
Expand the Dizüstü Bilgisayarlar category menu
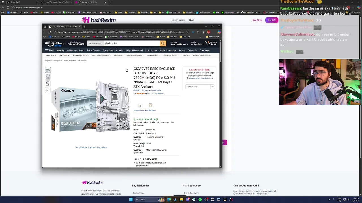[80, 56]
